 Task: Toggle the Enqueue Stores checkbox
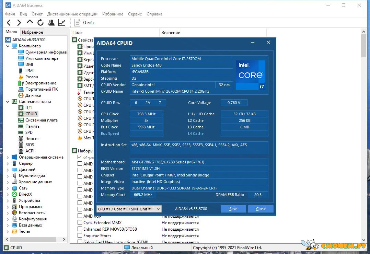(x=80, y=235)
